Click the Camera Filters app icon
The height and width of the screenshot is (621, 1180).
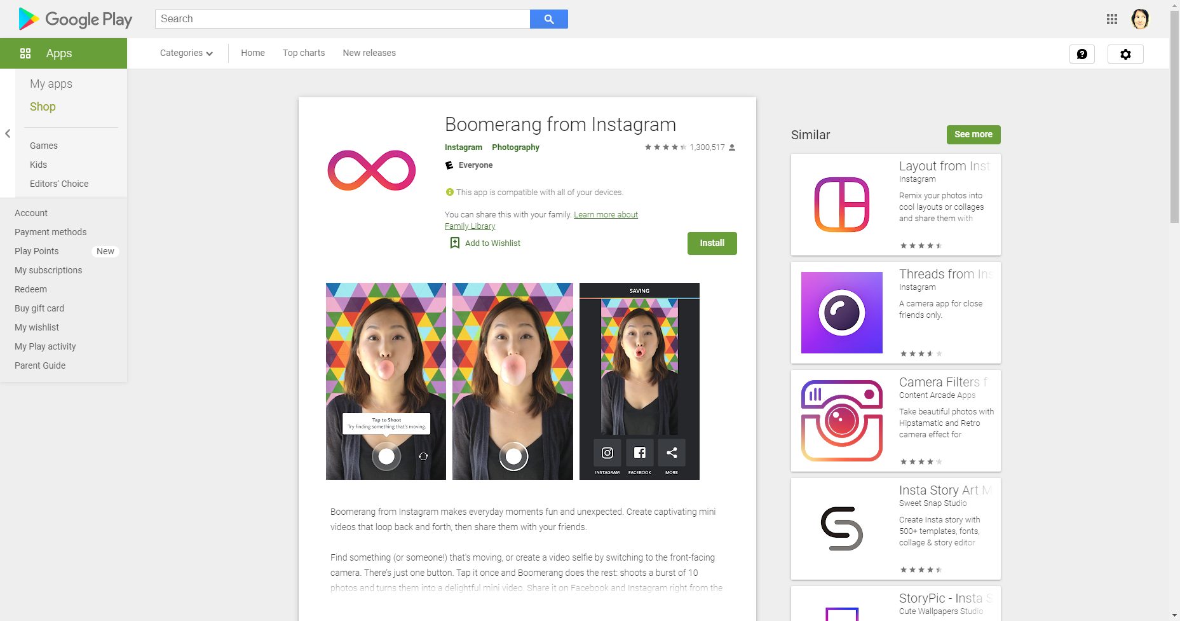click(x=842, y=421)
